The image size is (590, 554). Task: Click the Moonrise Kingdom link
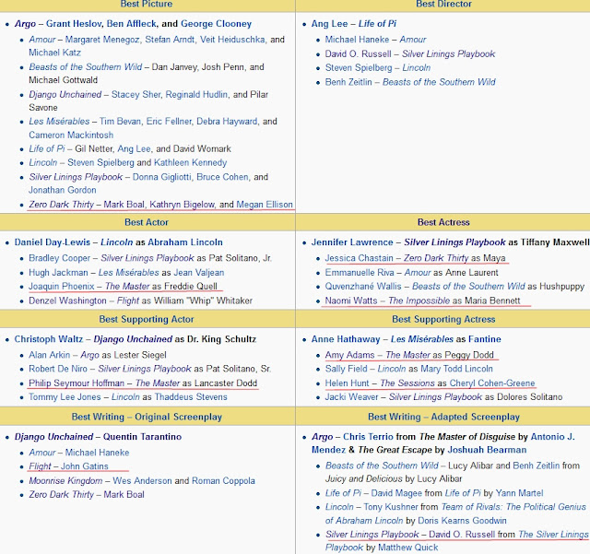point(65,481)
